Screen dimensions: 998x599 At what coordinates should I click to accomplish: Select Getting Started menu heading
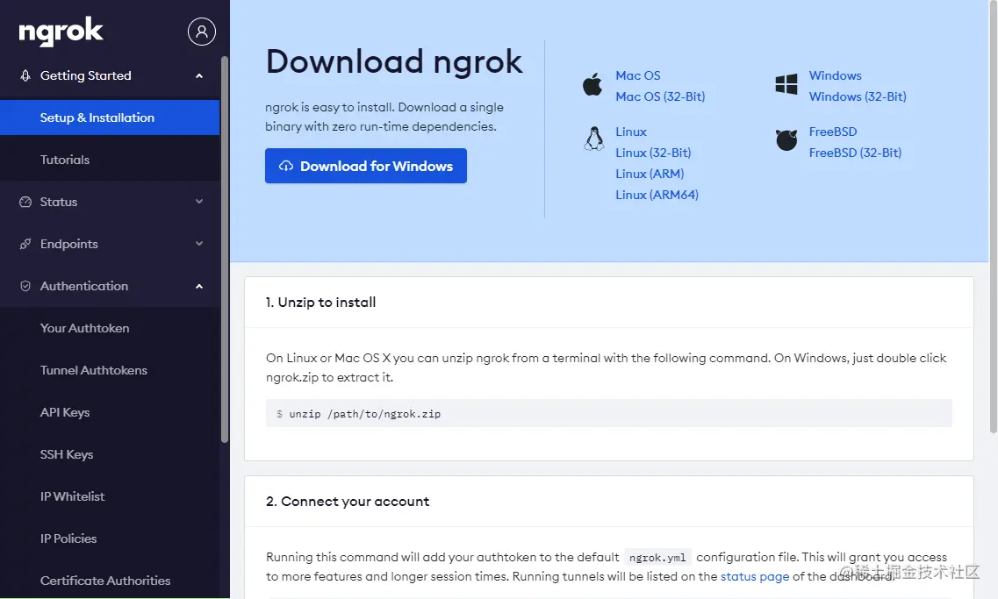tap(85, 75)
